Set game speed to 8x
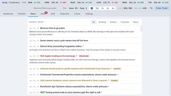This screenshot has height=96, width=171. pos(113,8)
